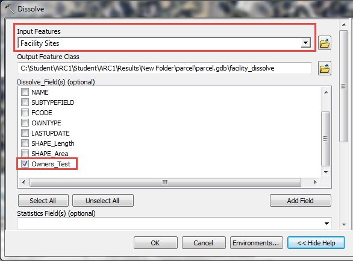Check the NAME field checkbox
This screenshot has height=261, width=353.
point(25,92)
